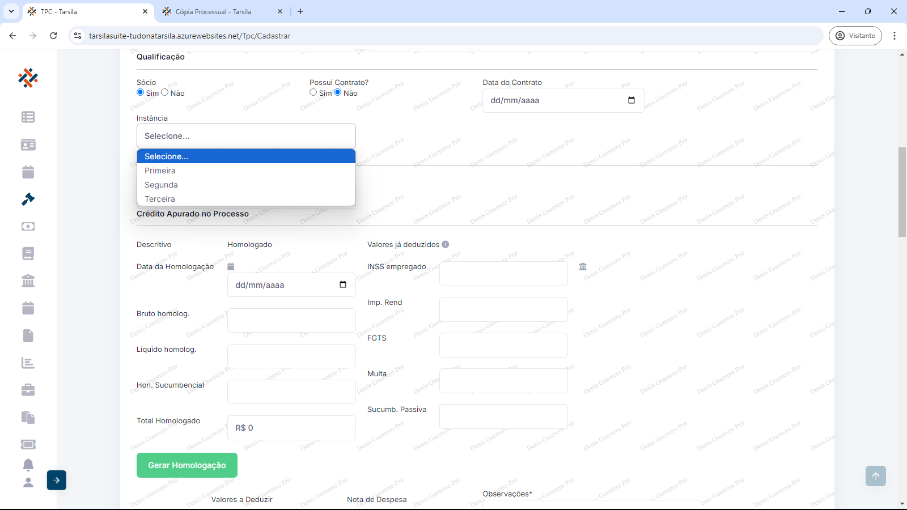Open a new browser tab
907x510 pixels.
tap(300, 11)
